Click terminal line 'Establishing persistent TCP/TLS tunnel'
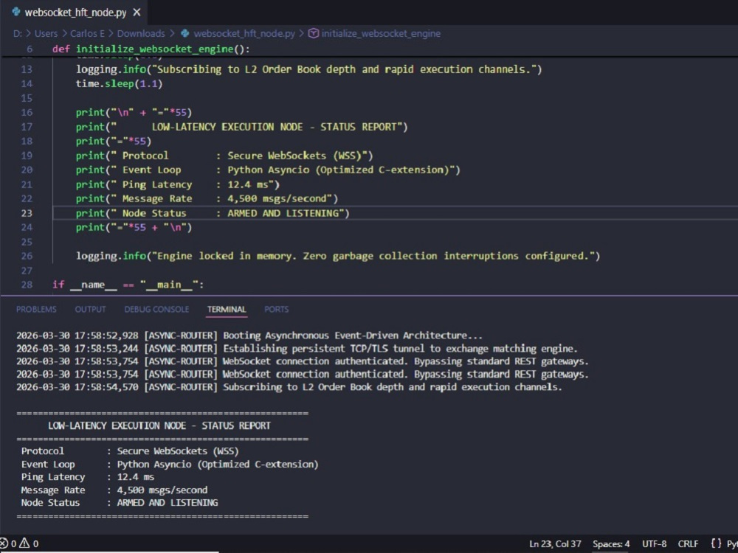 point(297,349)
